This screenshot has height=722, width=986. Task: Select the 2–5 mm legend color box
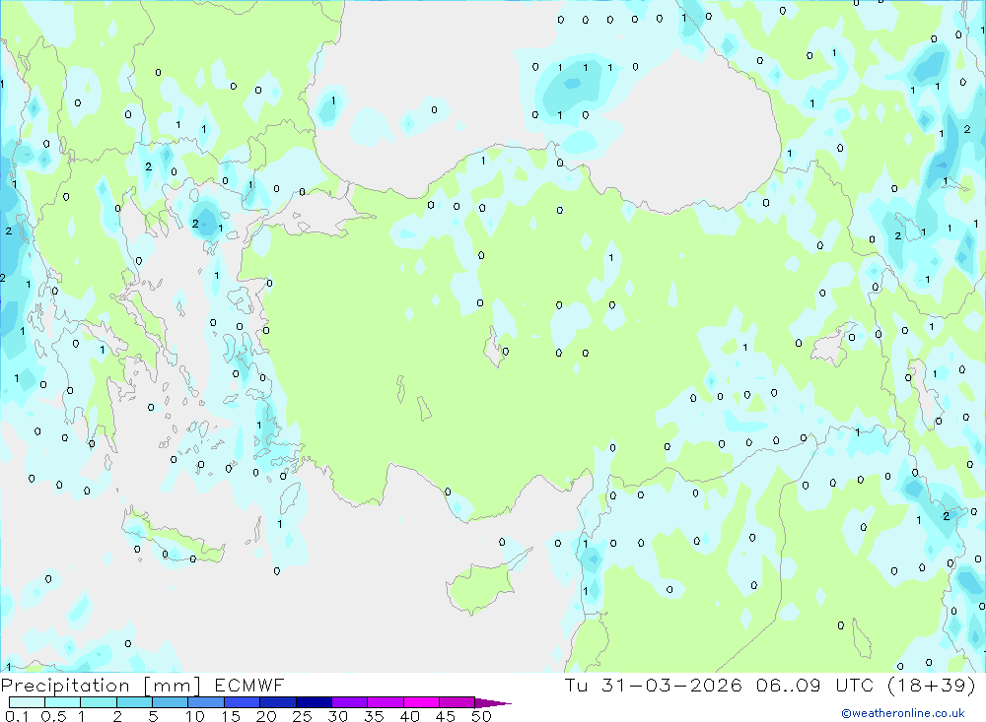(134, 702)
